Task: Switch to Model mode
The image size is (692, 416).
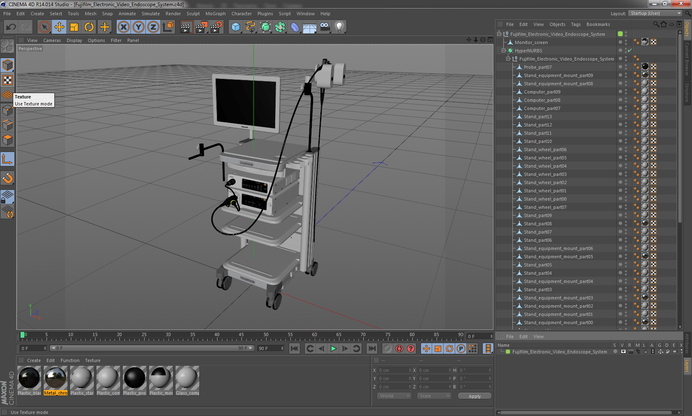Action: pyautogui.click(x=7, y=65)
